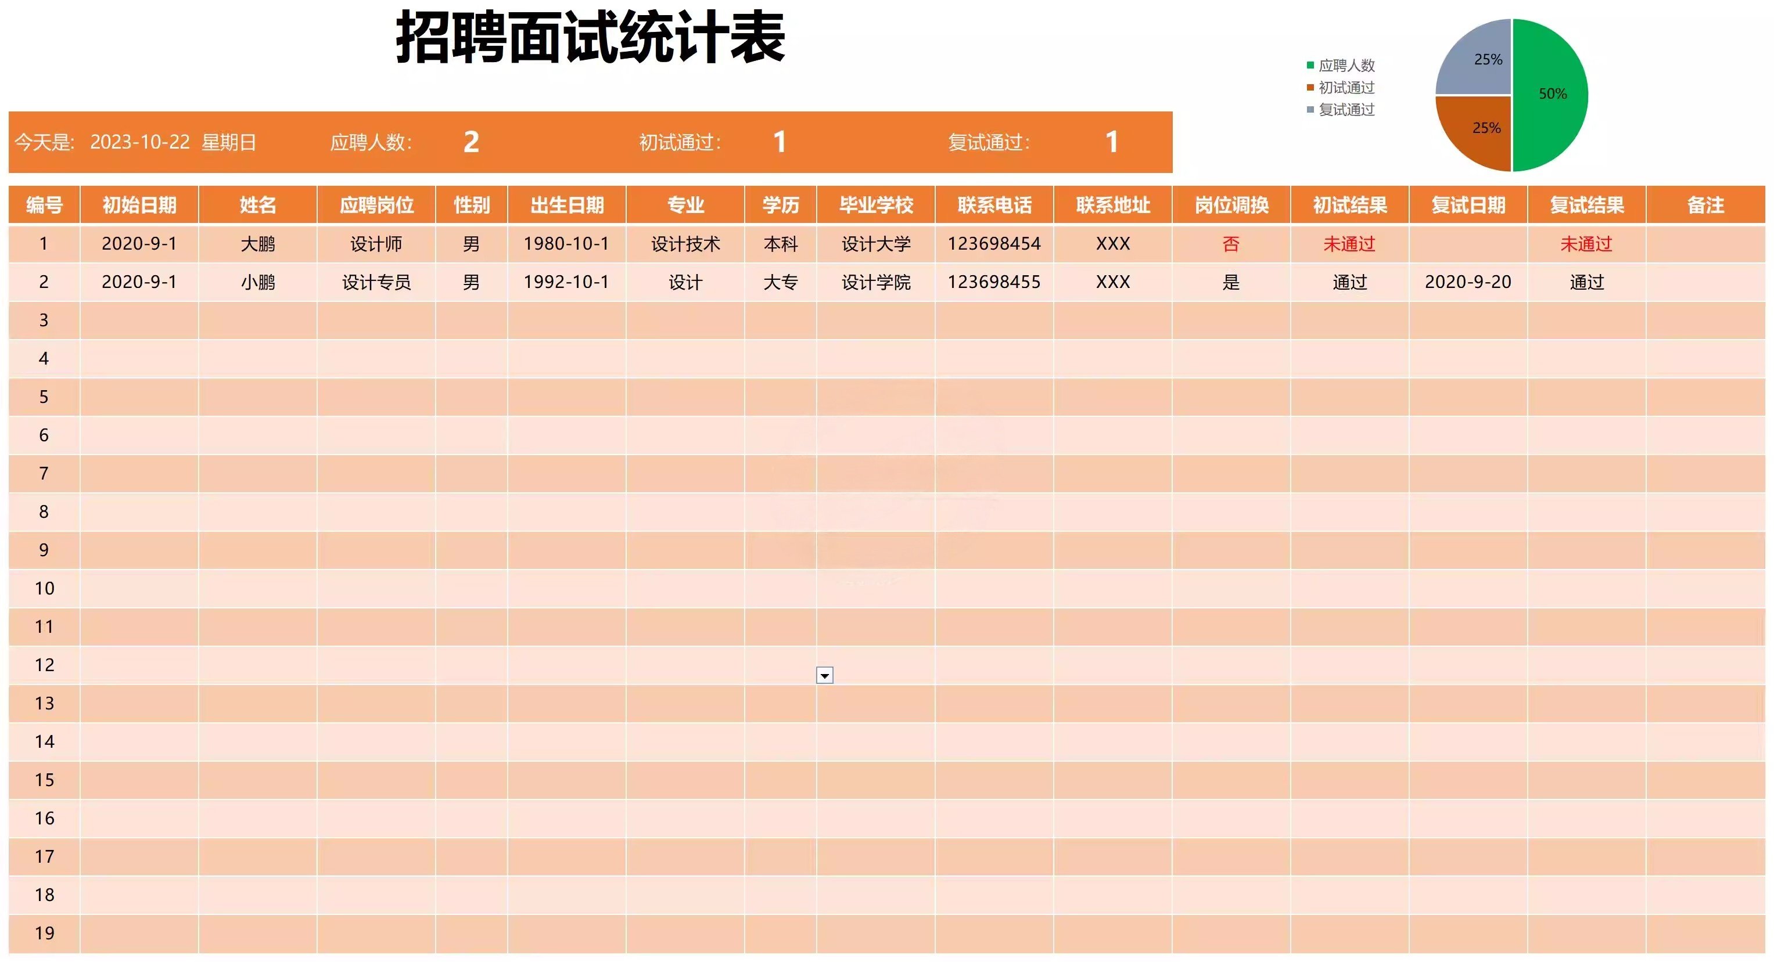This screenshot has height=962, width=1774.
Task: Select the 备注 column header
Action: [x=1705, y=205]
